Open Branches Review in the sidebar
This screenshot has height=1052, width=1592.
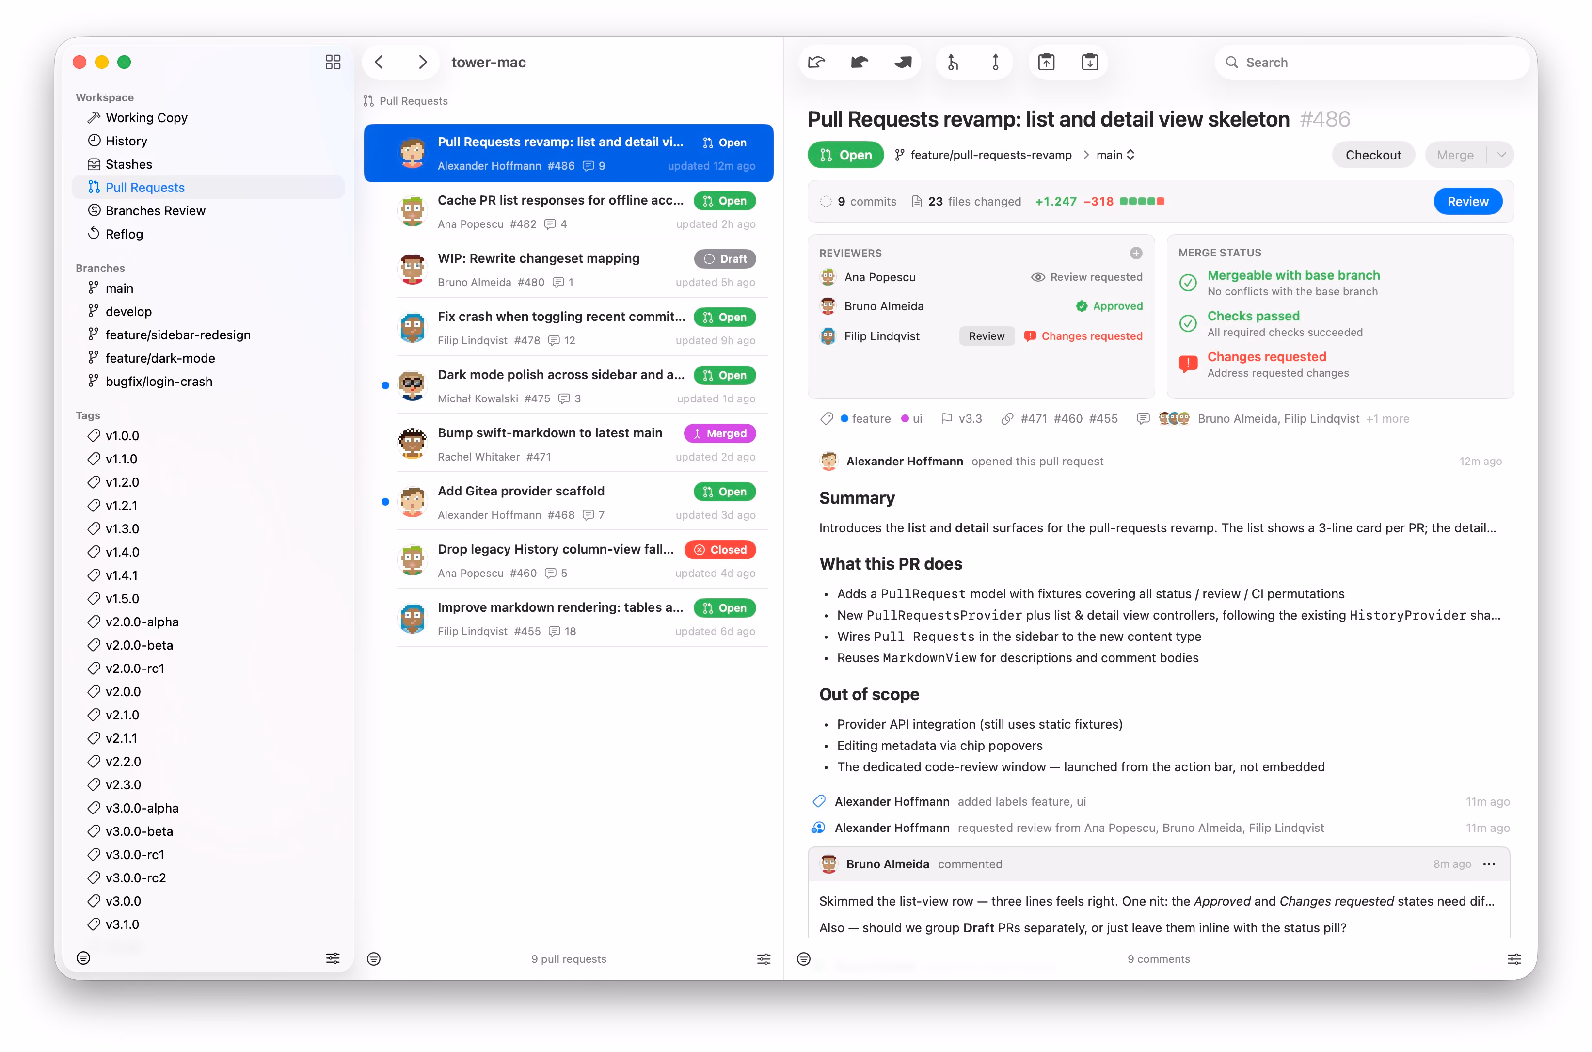208,211
